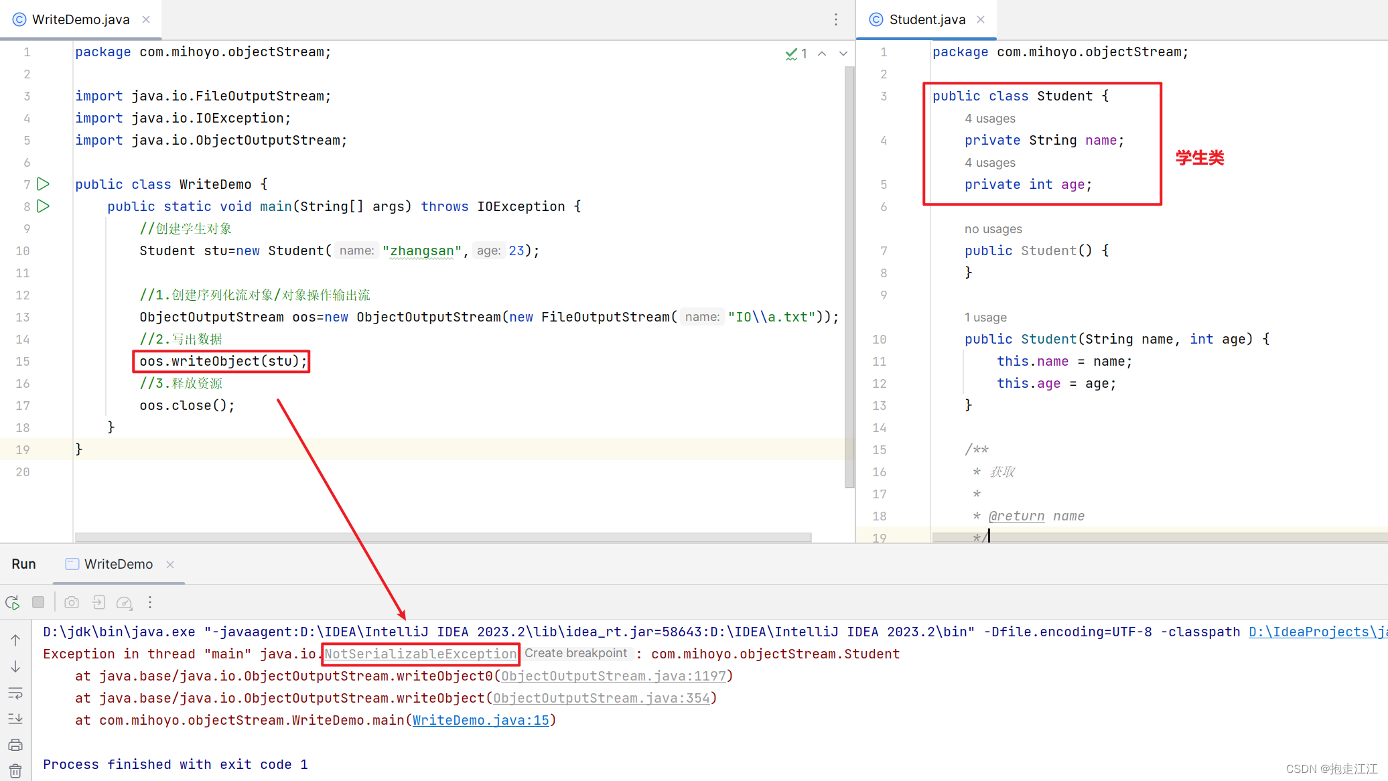Open the WriteDemo.java:15 stack trace link
Screen dimensions: 1388x781
pos(480,720)
